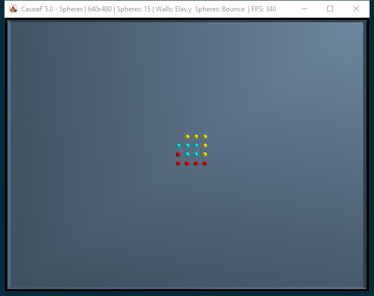374x296 pixels.
Task: Click middle yellow sphere in top row
Action: [x=196, y=136]
